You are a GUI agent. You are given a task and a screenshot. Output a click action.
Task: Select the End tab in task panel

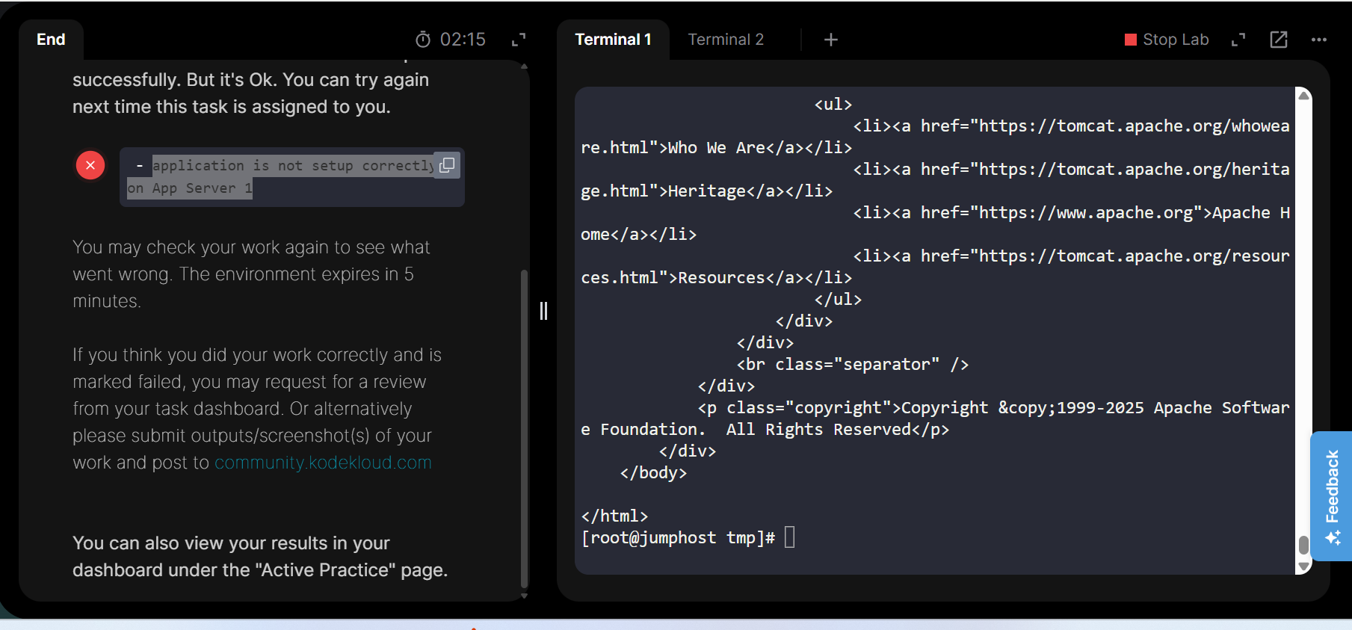[x=51, y=40]
